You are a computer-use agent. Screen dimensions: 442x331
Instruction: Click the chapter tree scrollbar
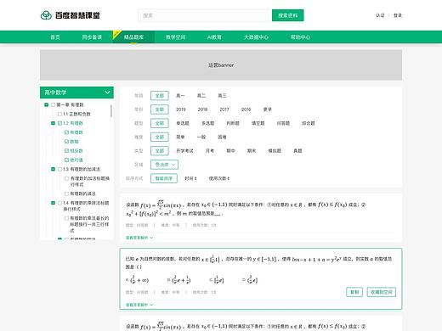pos(111,110)
